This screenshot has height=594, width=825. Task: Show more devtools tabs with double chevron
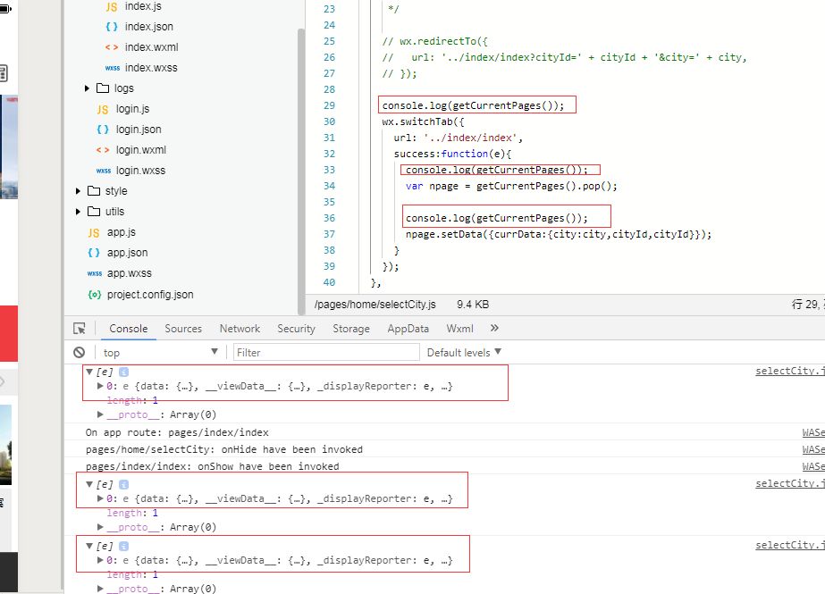pos(494,328)
